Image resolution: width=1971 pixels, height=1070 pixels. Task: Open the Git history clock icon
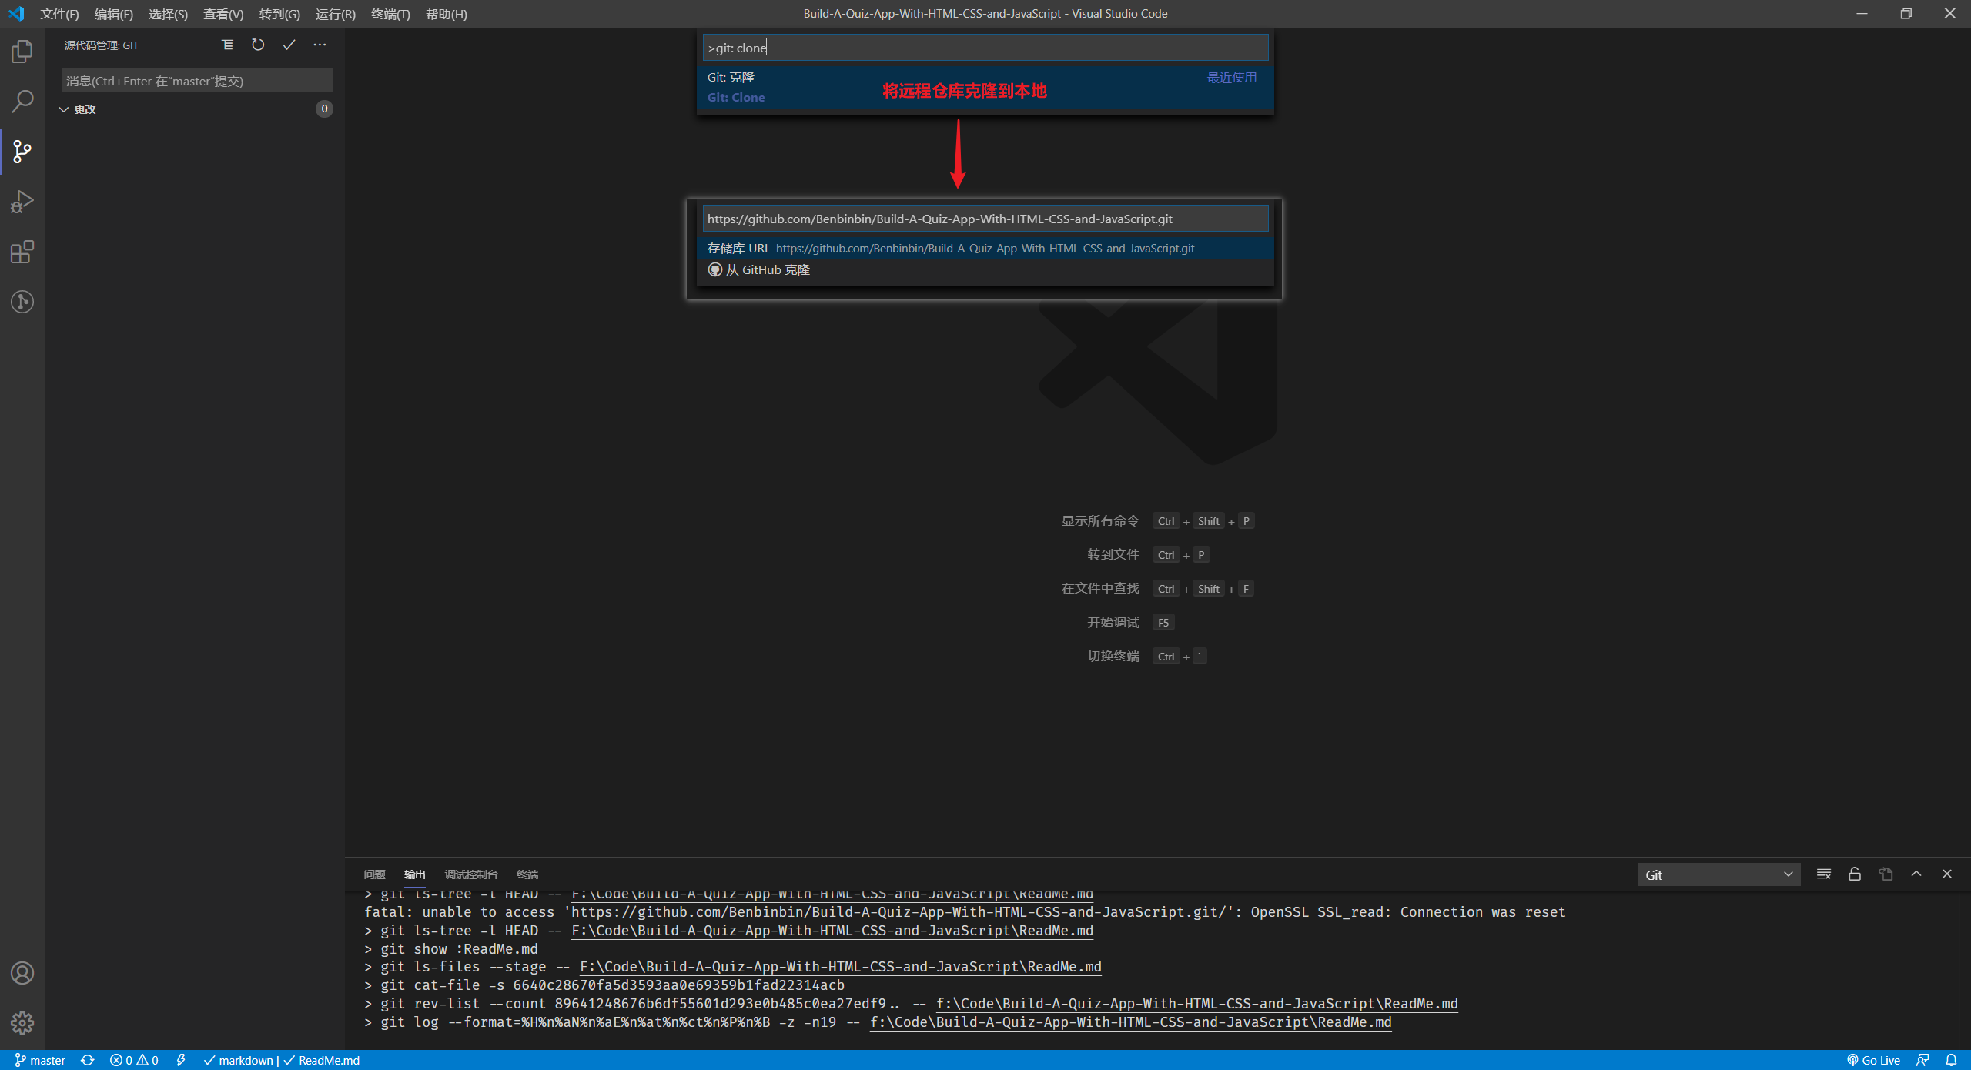(22, 302)
